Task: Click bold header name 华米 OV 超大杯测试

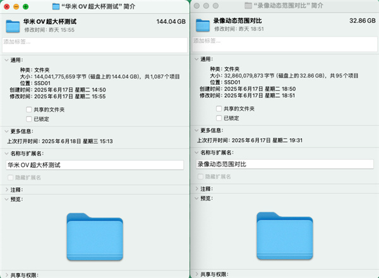Action: coord(50,21)
